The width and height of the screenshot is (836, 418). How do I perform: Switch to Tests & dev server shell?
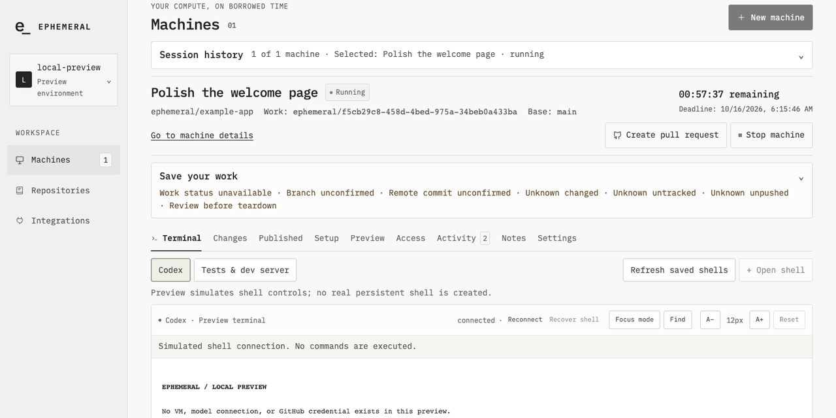click(x=245, y=270)
